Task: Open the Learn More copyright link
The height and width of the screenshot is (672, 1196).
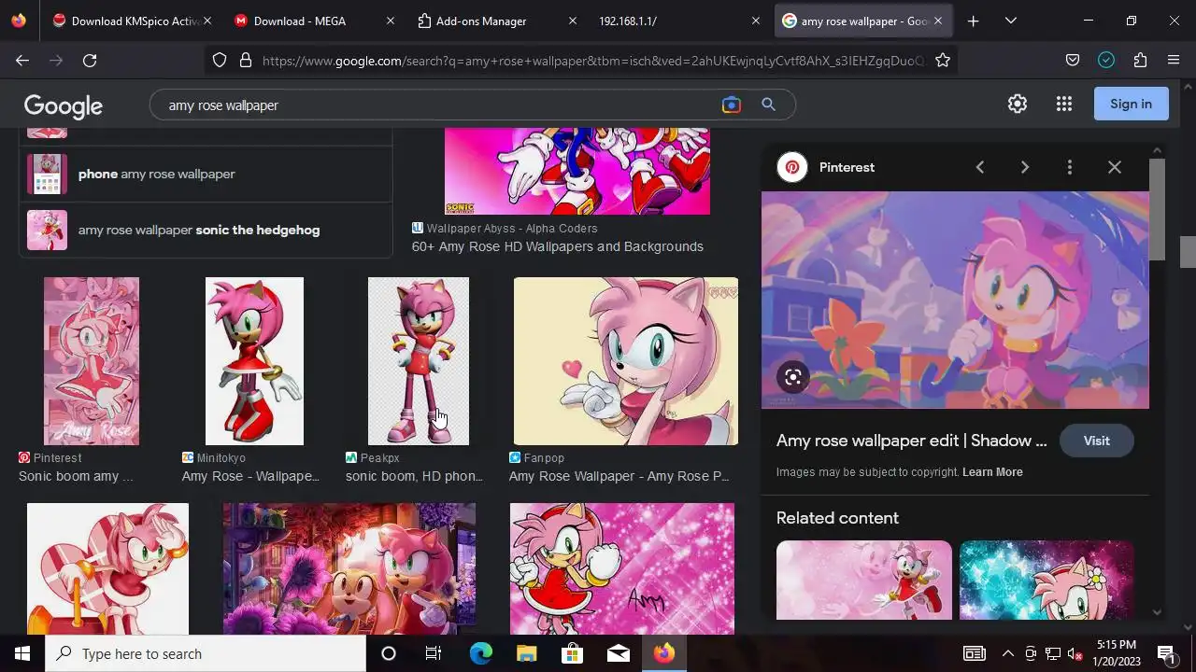Action: coord(992,472)
